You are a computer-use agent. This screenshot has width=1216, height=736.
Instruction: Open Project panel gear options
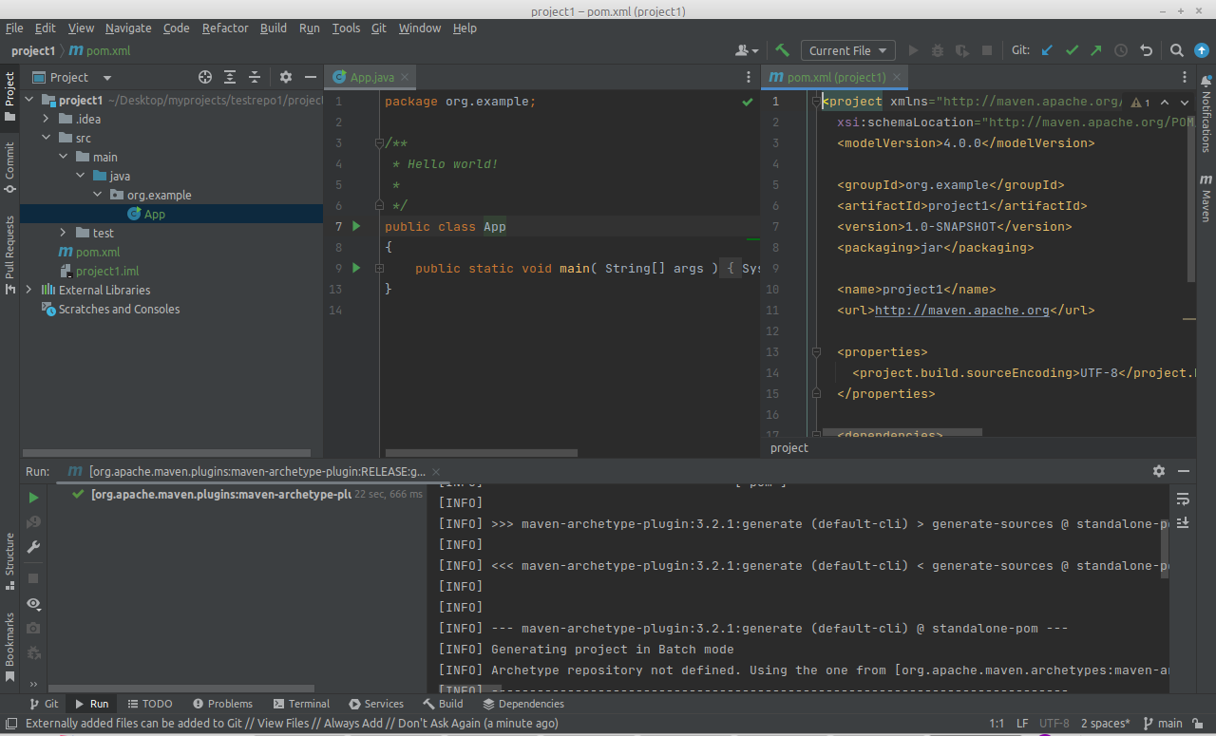coord(285,77)
